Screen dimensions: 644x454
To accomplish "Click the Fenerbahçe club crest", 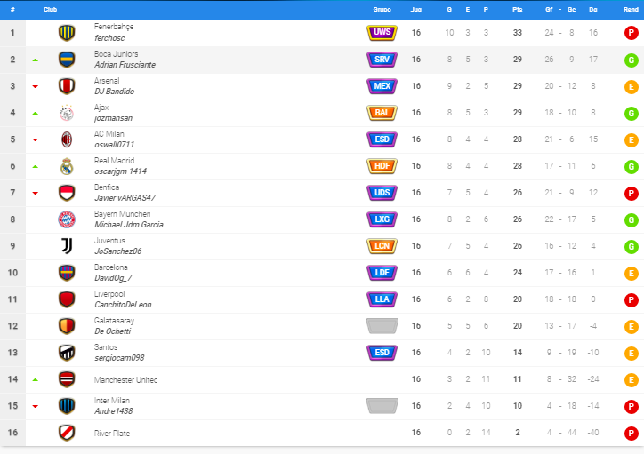I will click(x=67, y=32).
